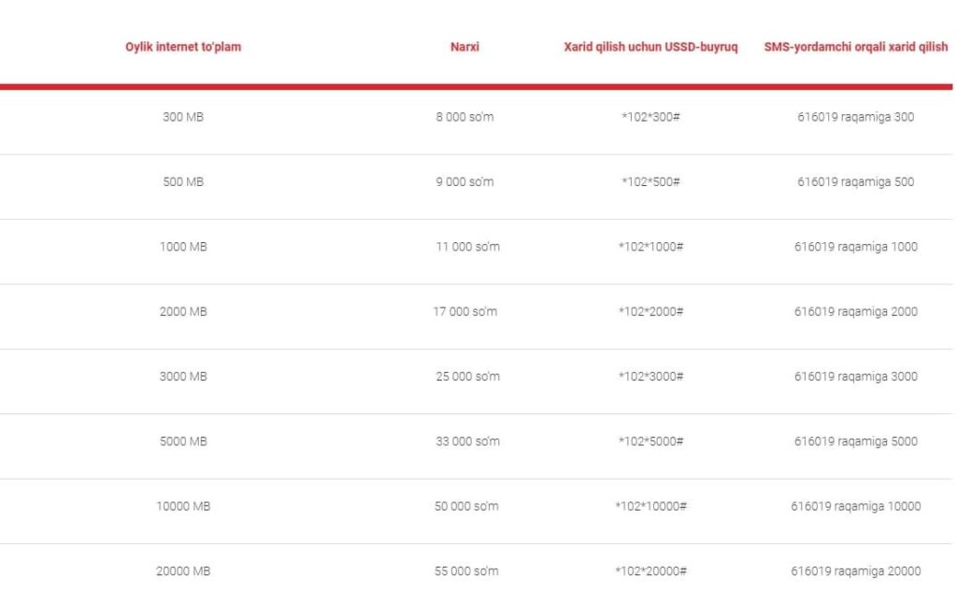The height and width of the screenshot is (590, 957).
Task: Click the price 8 000 so'm
Action: (x=464, y=118)
